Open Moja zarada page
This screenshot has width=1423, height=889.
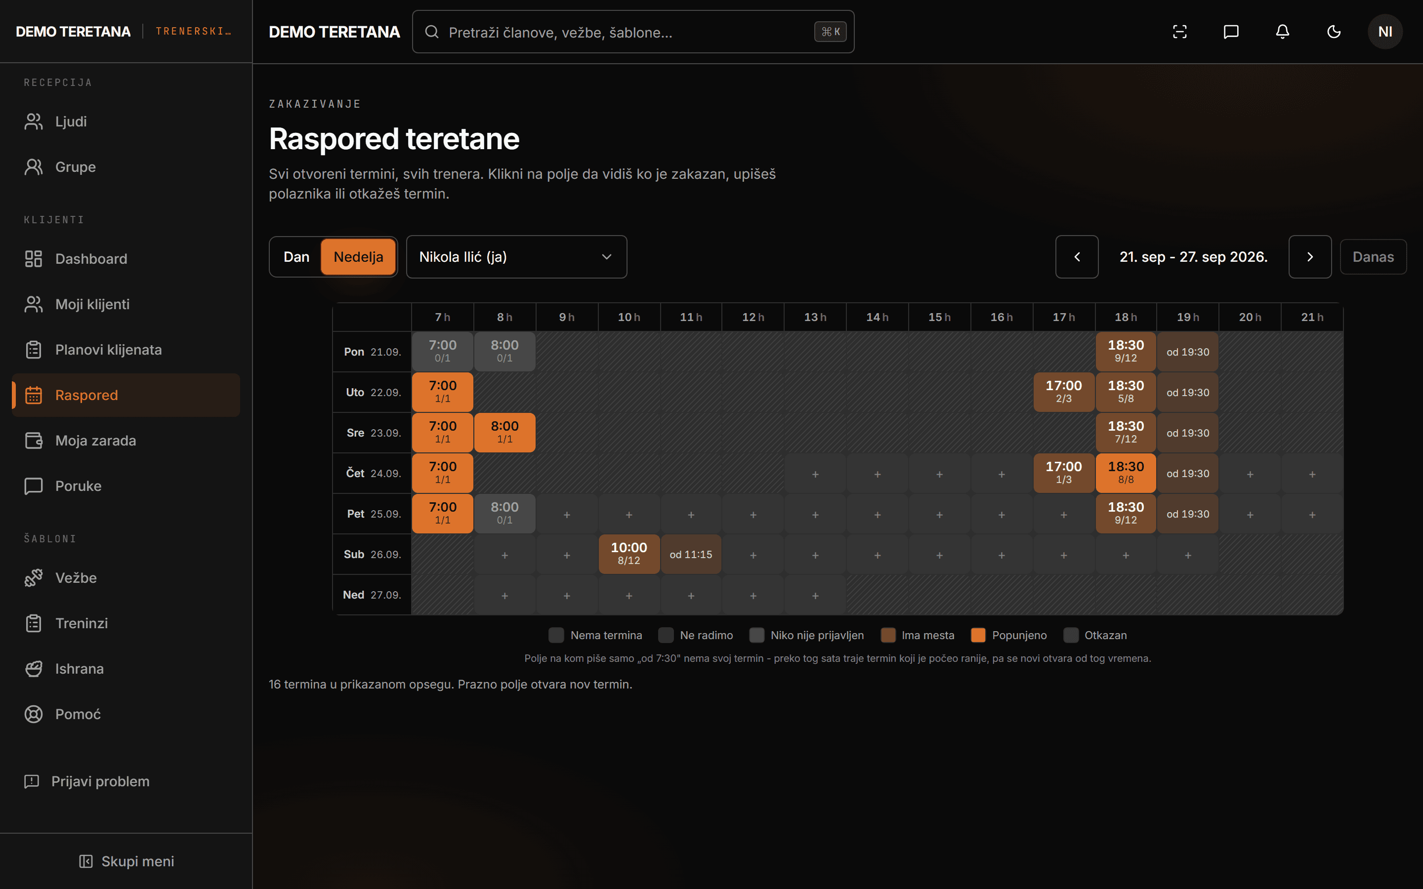click(x=126, y=441)
